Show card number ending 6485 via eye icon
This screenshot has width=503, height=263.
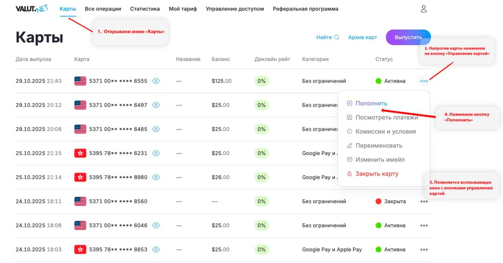tap(156, 129)
